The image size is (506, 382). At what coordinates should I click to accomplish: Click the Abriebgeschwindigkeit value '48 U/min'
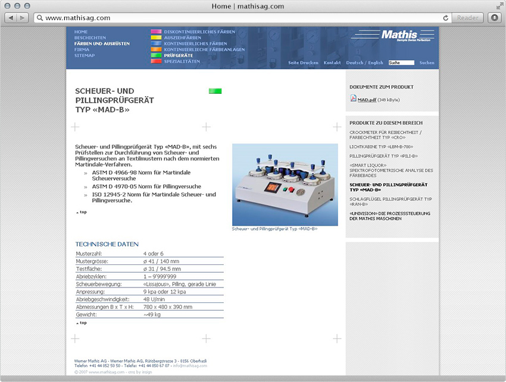(154, 299)
